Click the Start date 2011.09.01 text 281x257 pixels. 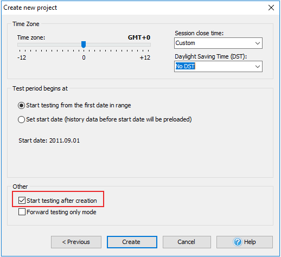coord(49,140)
